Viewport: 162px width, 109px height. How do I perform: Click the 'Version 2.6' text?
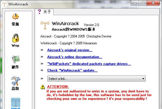pos(91,25)
